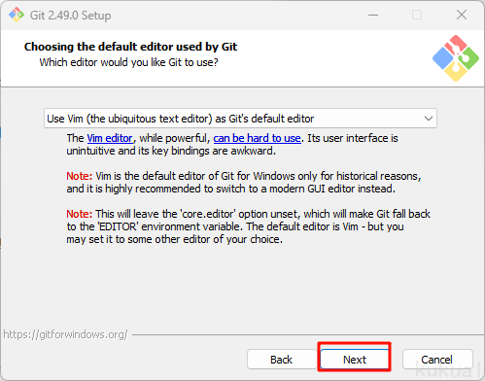
Task: Click the 'Choosing the default editor' heading
Action: coord(130,47)
